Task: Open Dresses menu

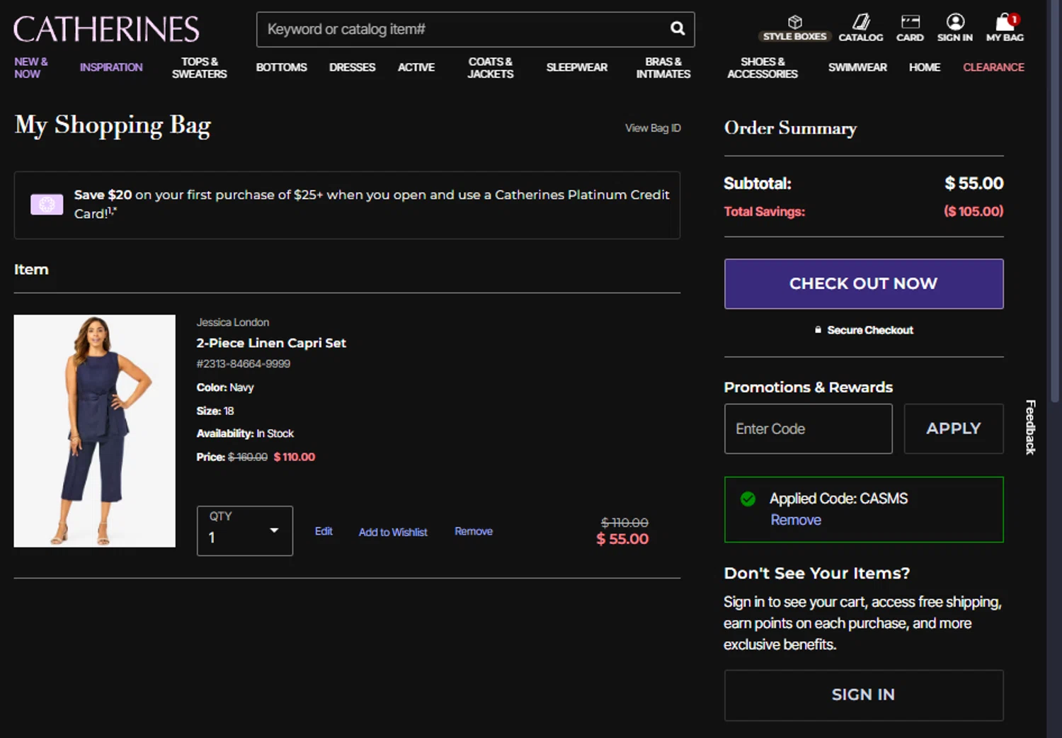Action: pos(352,67)
